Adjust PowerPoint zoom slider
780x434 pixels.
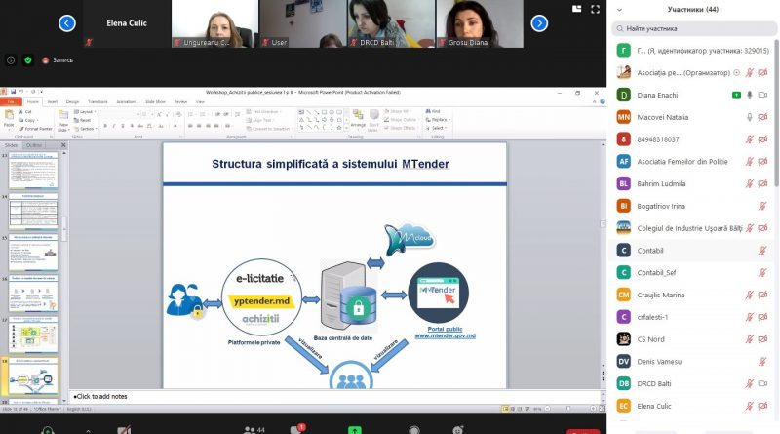(x=570, y=409)
